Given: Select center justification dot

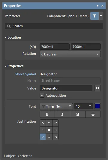Looking at the screenshot, I should pyautogui.click(x=49, y=130).
